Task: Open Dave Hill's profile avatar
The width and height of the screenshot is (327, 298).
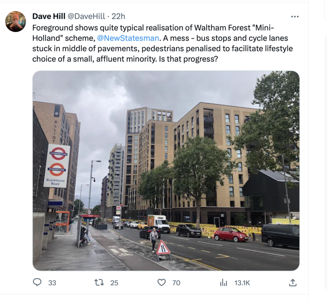Action: pyautogui.click(x=15, y=21)
